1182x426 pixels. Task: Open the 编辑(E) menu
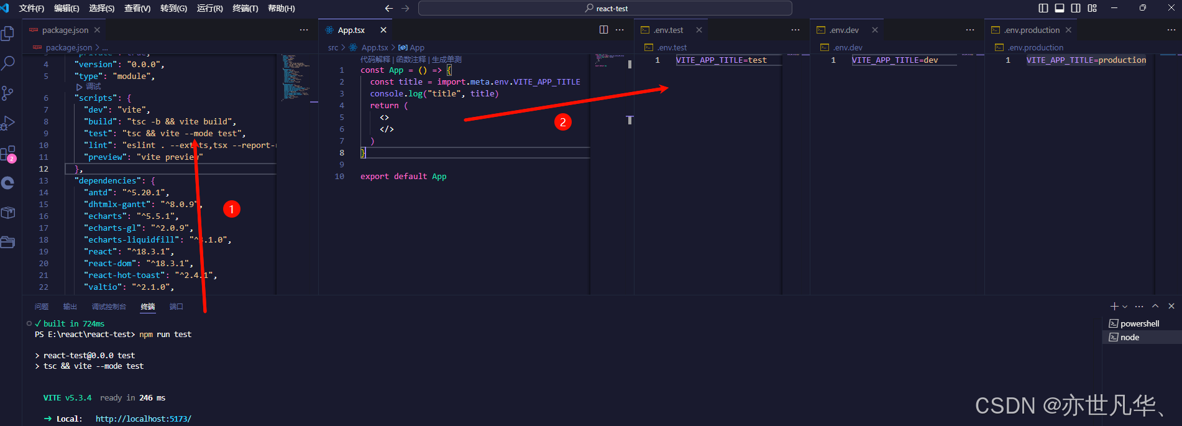(x=66, y=8)
